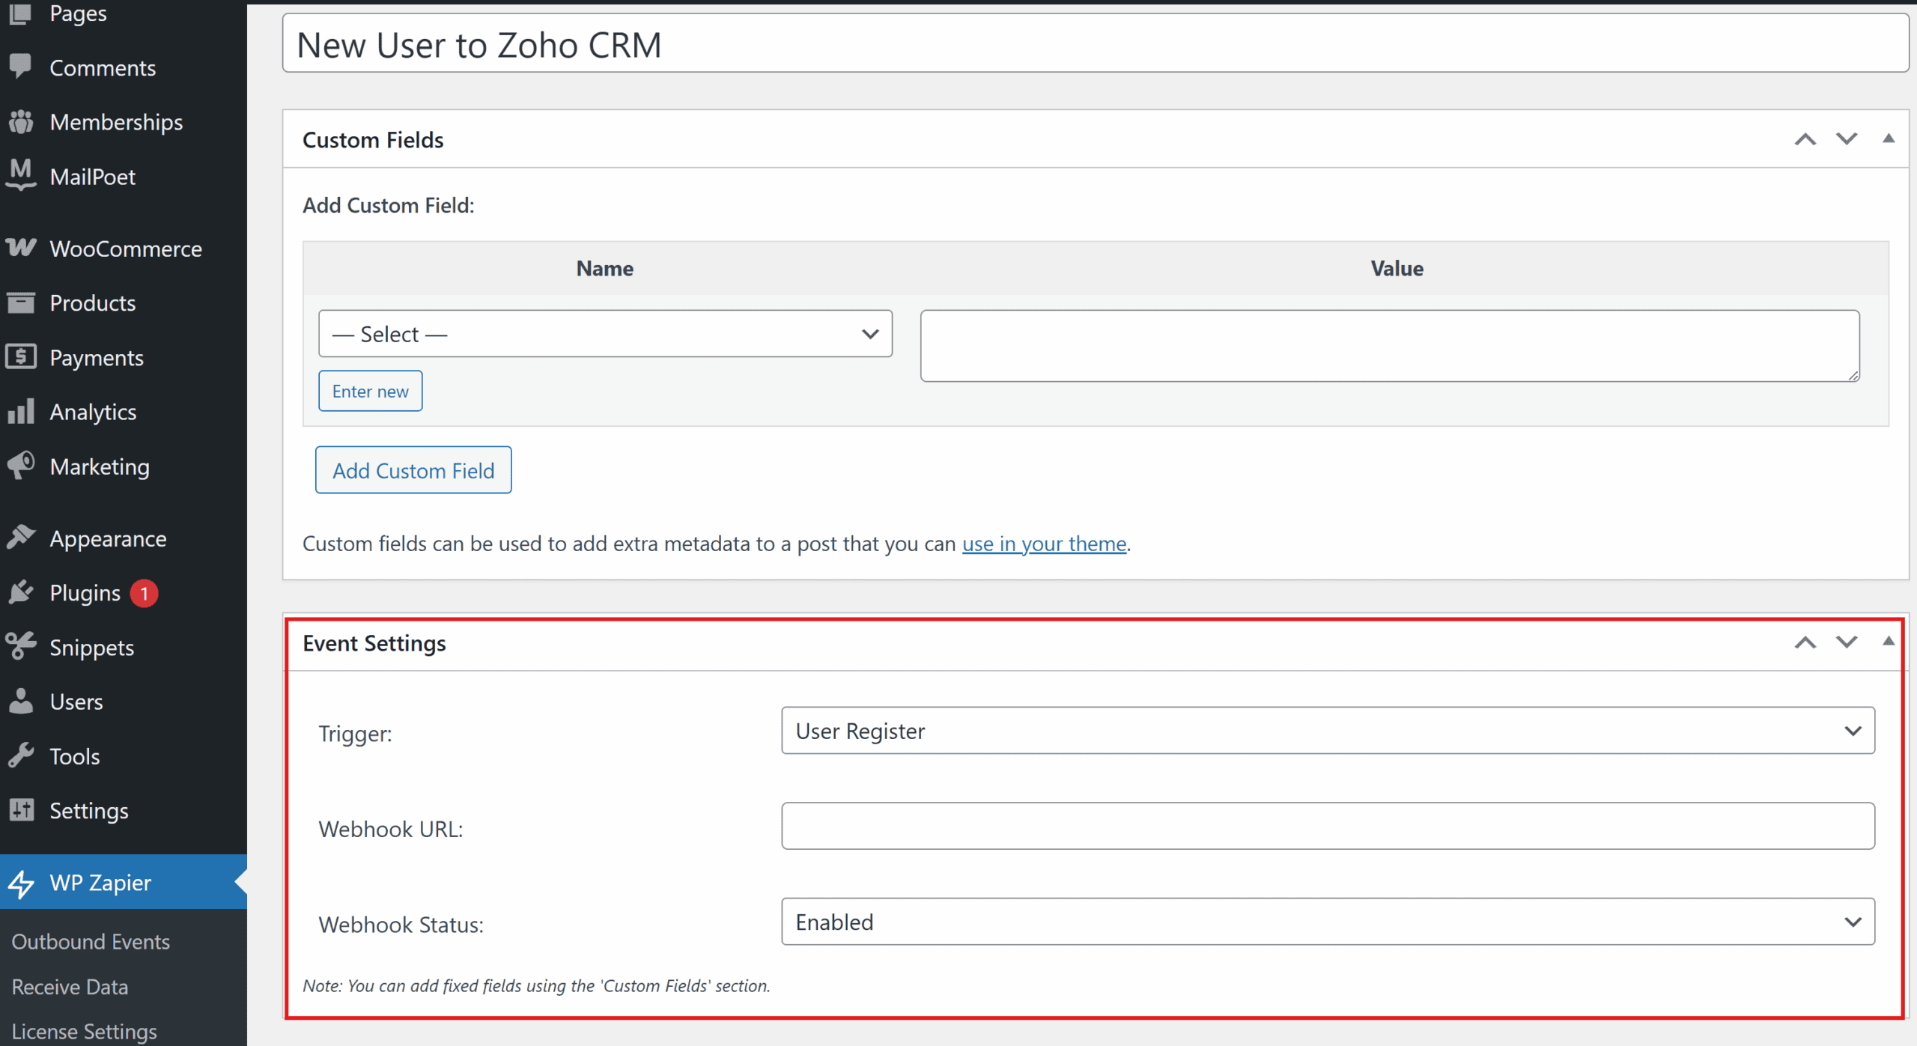The image size is (1917, 1046).
Task: Click the WooCommerce logo icon in sidebar
Action: (21, 248)
